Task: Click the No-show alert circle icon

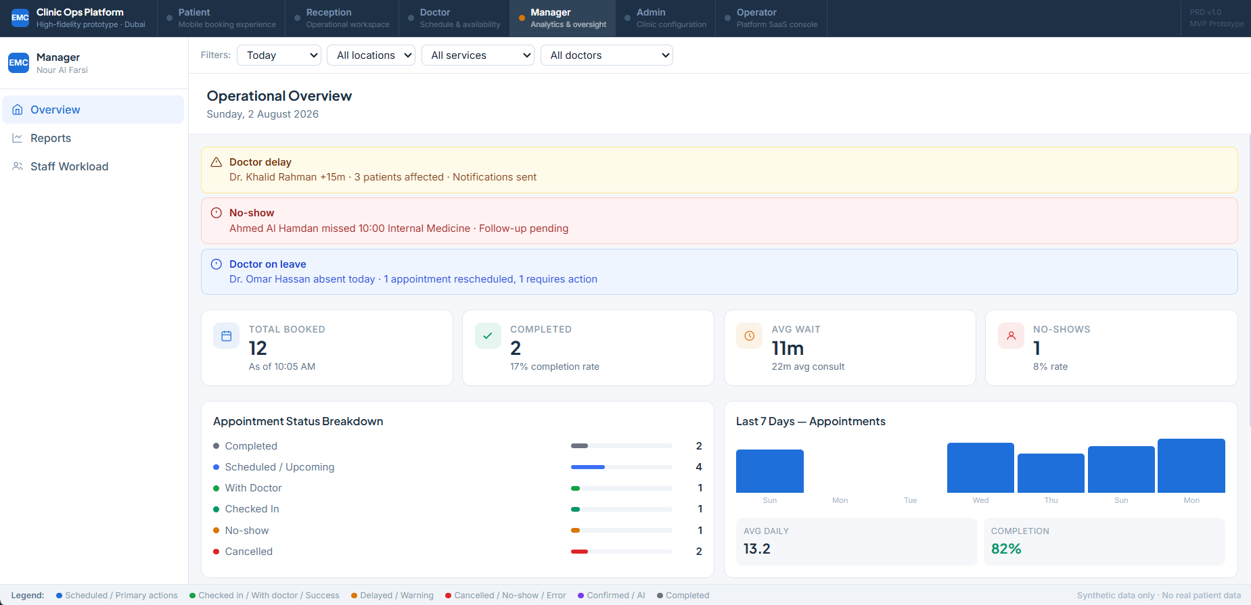Action: 217,213
